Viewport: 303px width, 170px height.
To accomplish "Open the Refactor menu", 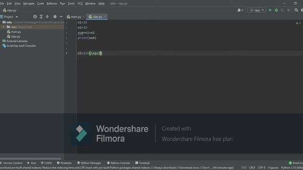I will pos(52,3).
